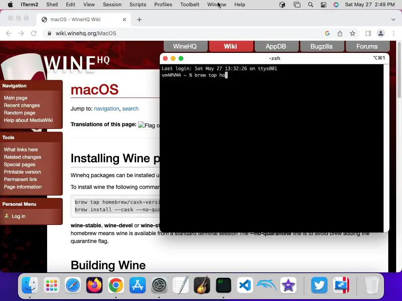The width and height of the screenshot is (402, 301).
Task: Open the red-striped remote desktop Dock icon
Action: tap(341, 285)
